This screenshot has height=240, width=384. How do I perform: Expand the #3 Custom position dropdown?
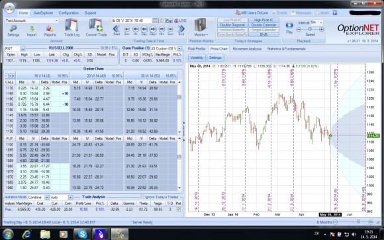180,48
